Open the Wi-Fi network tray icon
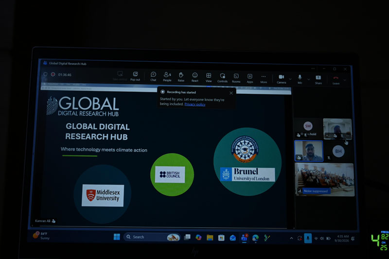 pos(316,239)
